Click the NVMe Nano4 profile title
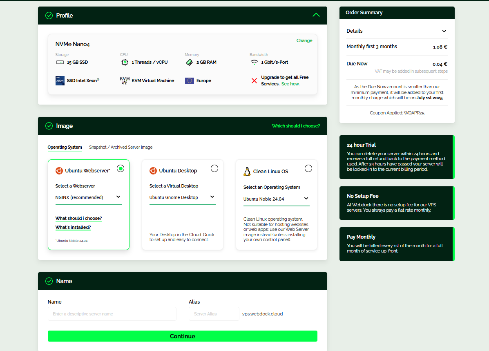 pyautogui.click(x=72, y=44)
